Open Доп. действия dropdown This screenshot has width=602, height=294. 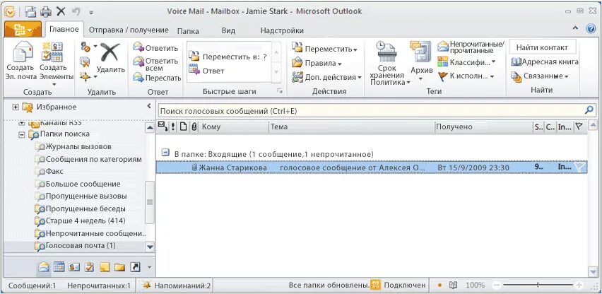click(326, 77)
